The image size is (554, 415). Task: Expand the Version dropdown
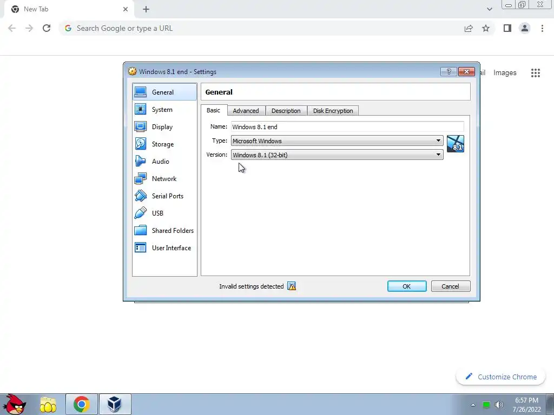click(x=337, y=155)
